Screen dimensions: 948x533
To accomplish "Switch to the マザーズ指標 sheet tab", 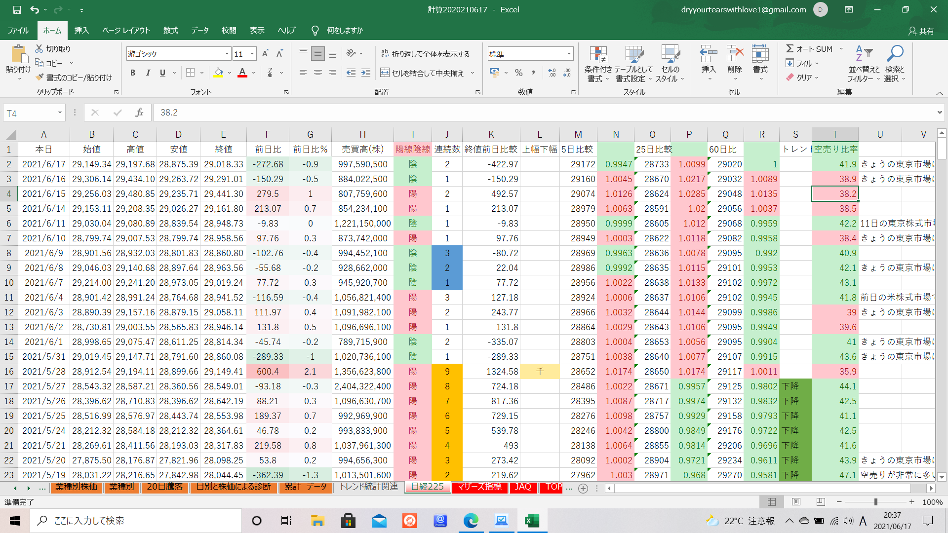I will [x=478, y=487].
